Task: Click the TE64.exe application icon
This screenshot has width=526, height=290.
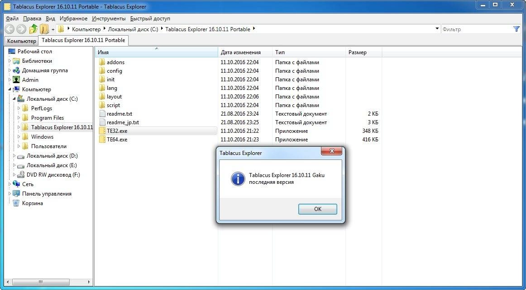Action: click(x=102, y=140)
